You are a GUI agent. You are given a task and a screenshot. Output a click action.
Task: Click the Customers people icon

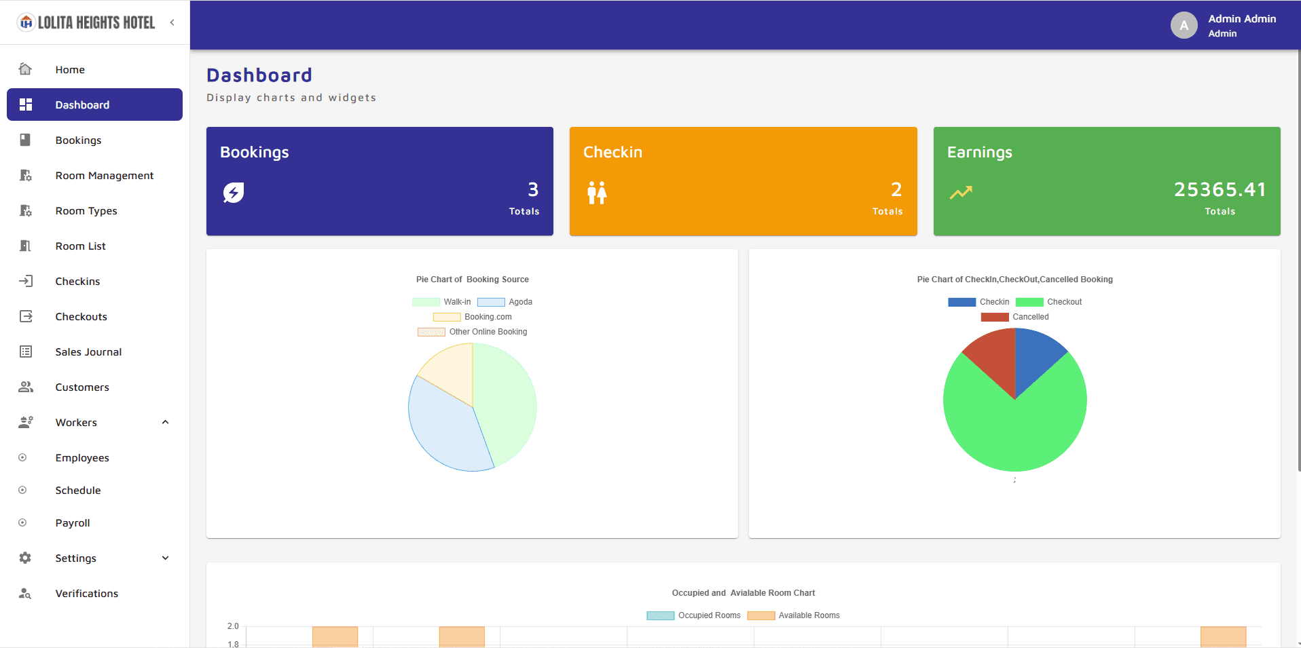26,387
